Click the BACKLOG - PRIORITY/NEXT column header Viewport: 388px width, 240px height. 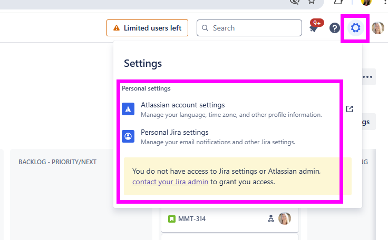click(x=57, y=162)
